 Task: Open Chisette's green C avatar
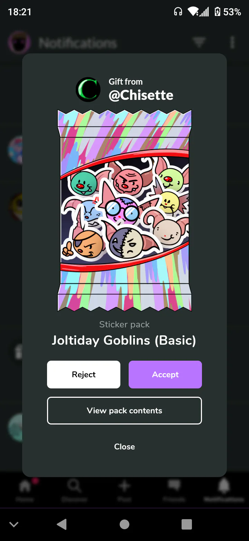pos(88,89)
